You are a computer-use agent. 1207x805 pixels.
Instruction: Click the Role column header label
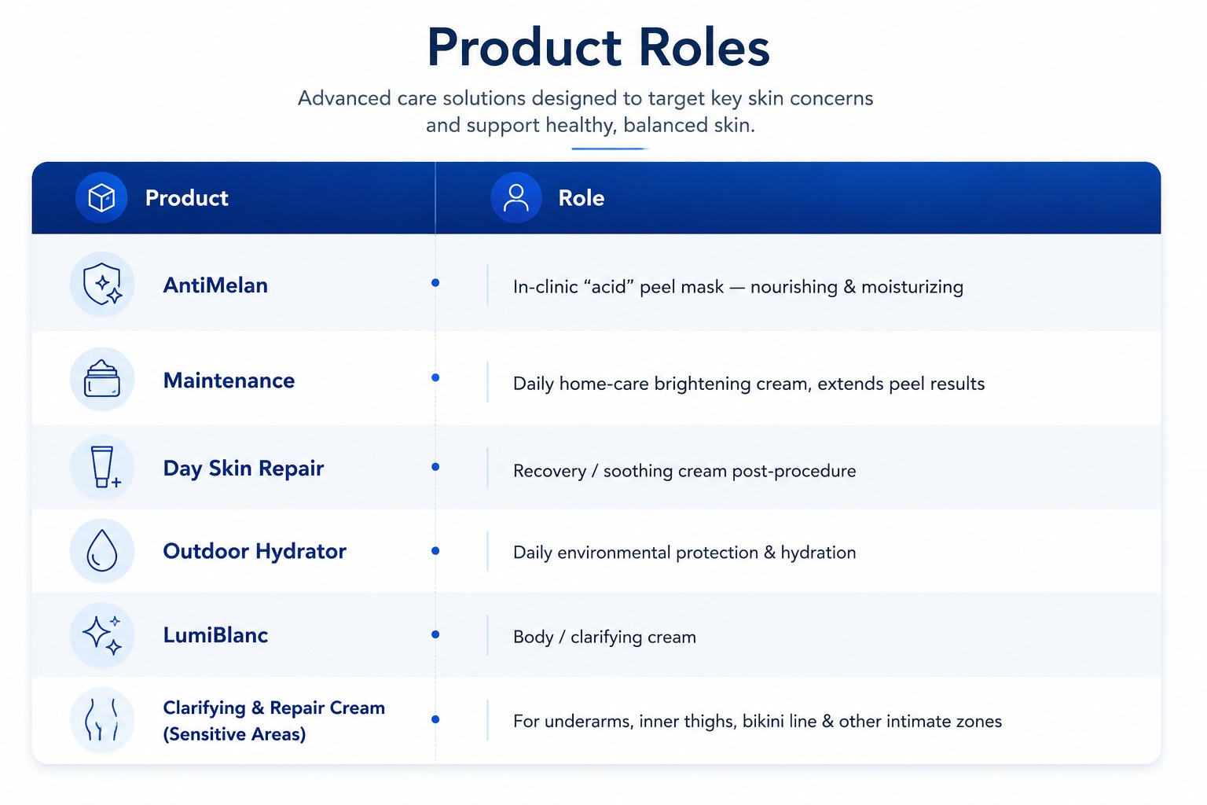pos(581,198)
